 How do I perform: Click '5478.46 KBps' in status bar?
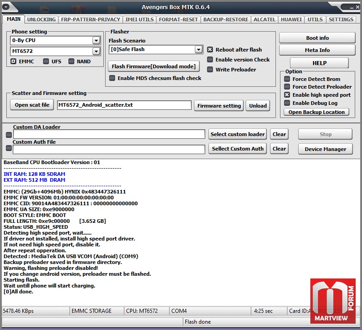coord(18,311)
